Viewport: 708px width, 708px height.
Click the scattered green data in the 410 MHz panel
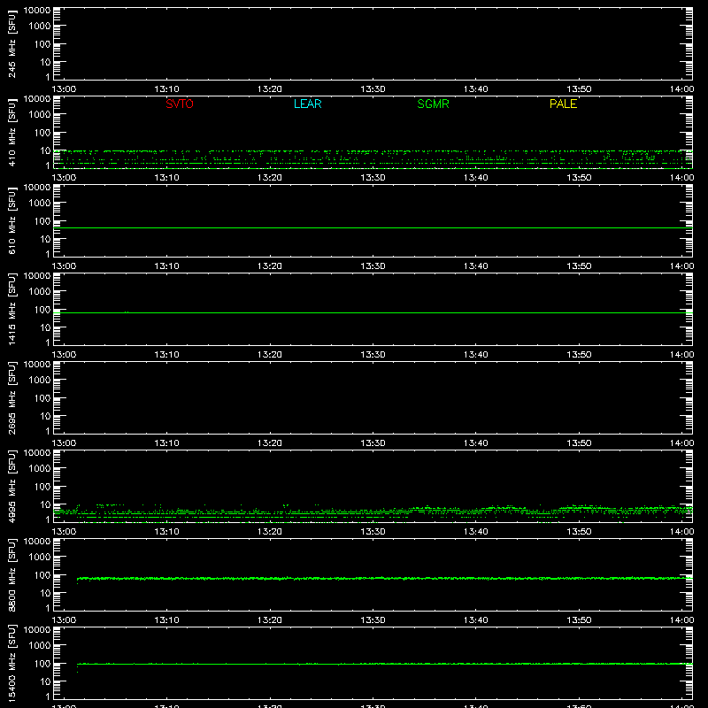[x=373, y=158]
